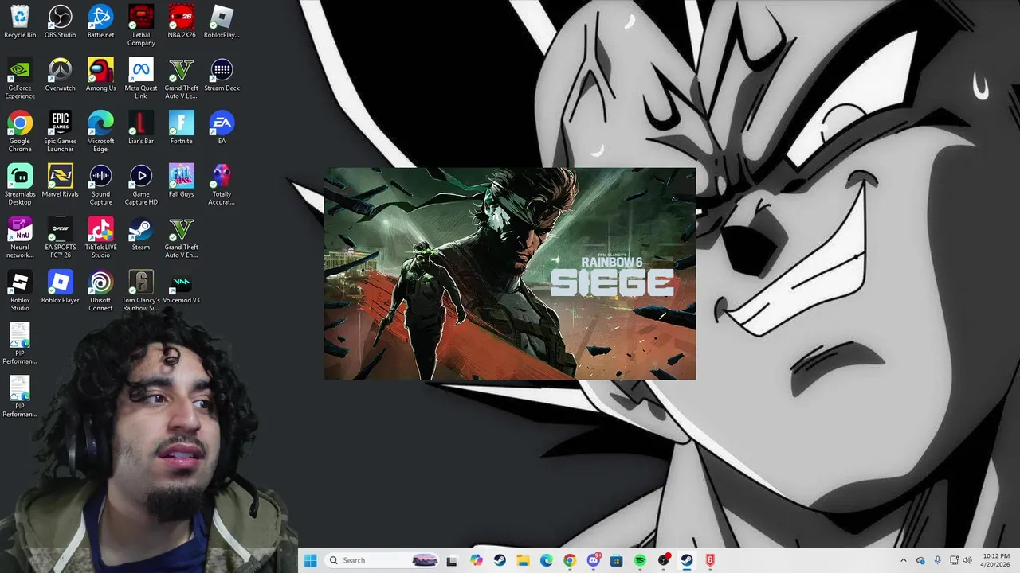
Task: Click the RobloxPlay... icon in the top row
Action: (x=222, y=21)
